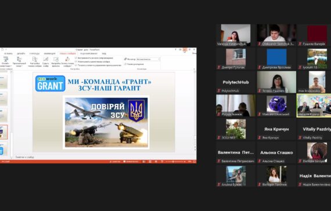Switch to Slide Sorter view in status bar
Viewport: 331px width, 211px height.
pos(150,162)
